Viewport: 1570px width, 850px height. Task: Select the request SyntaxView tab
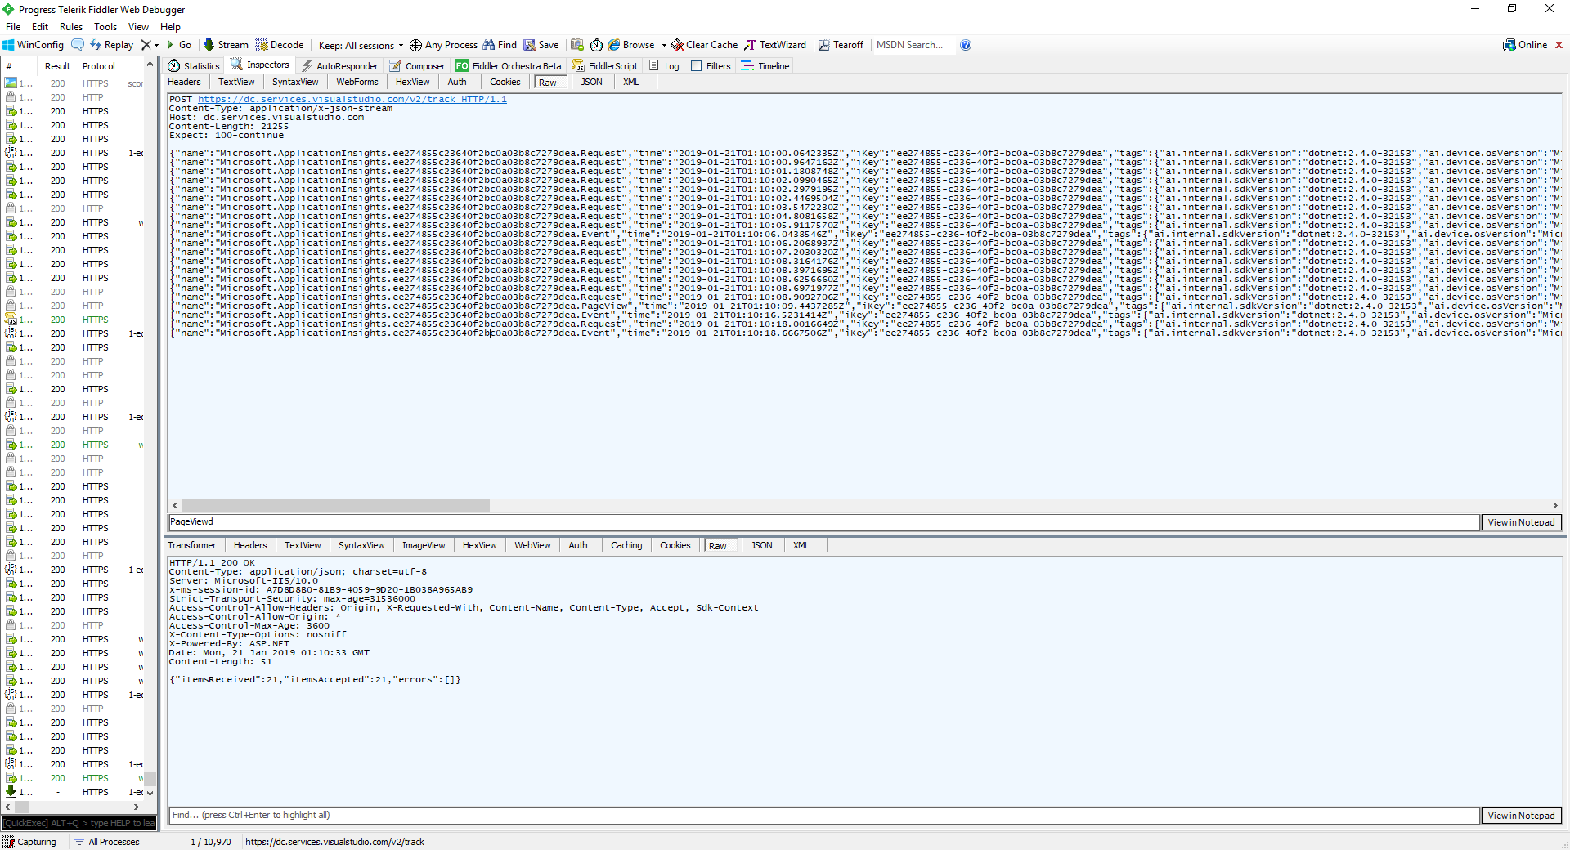[x=295, y=82]
